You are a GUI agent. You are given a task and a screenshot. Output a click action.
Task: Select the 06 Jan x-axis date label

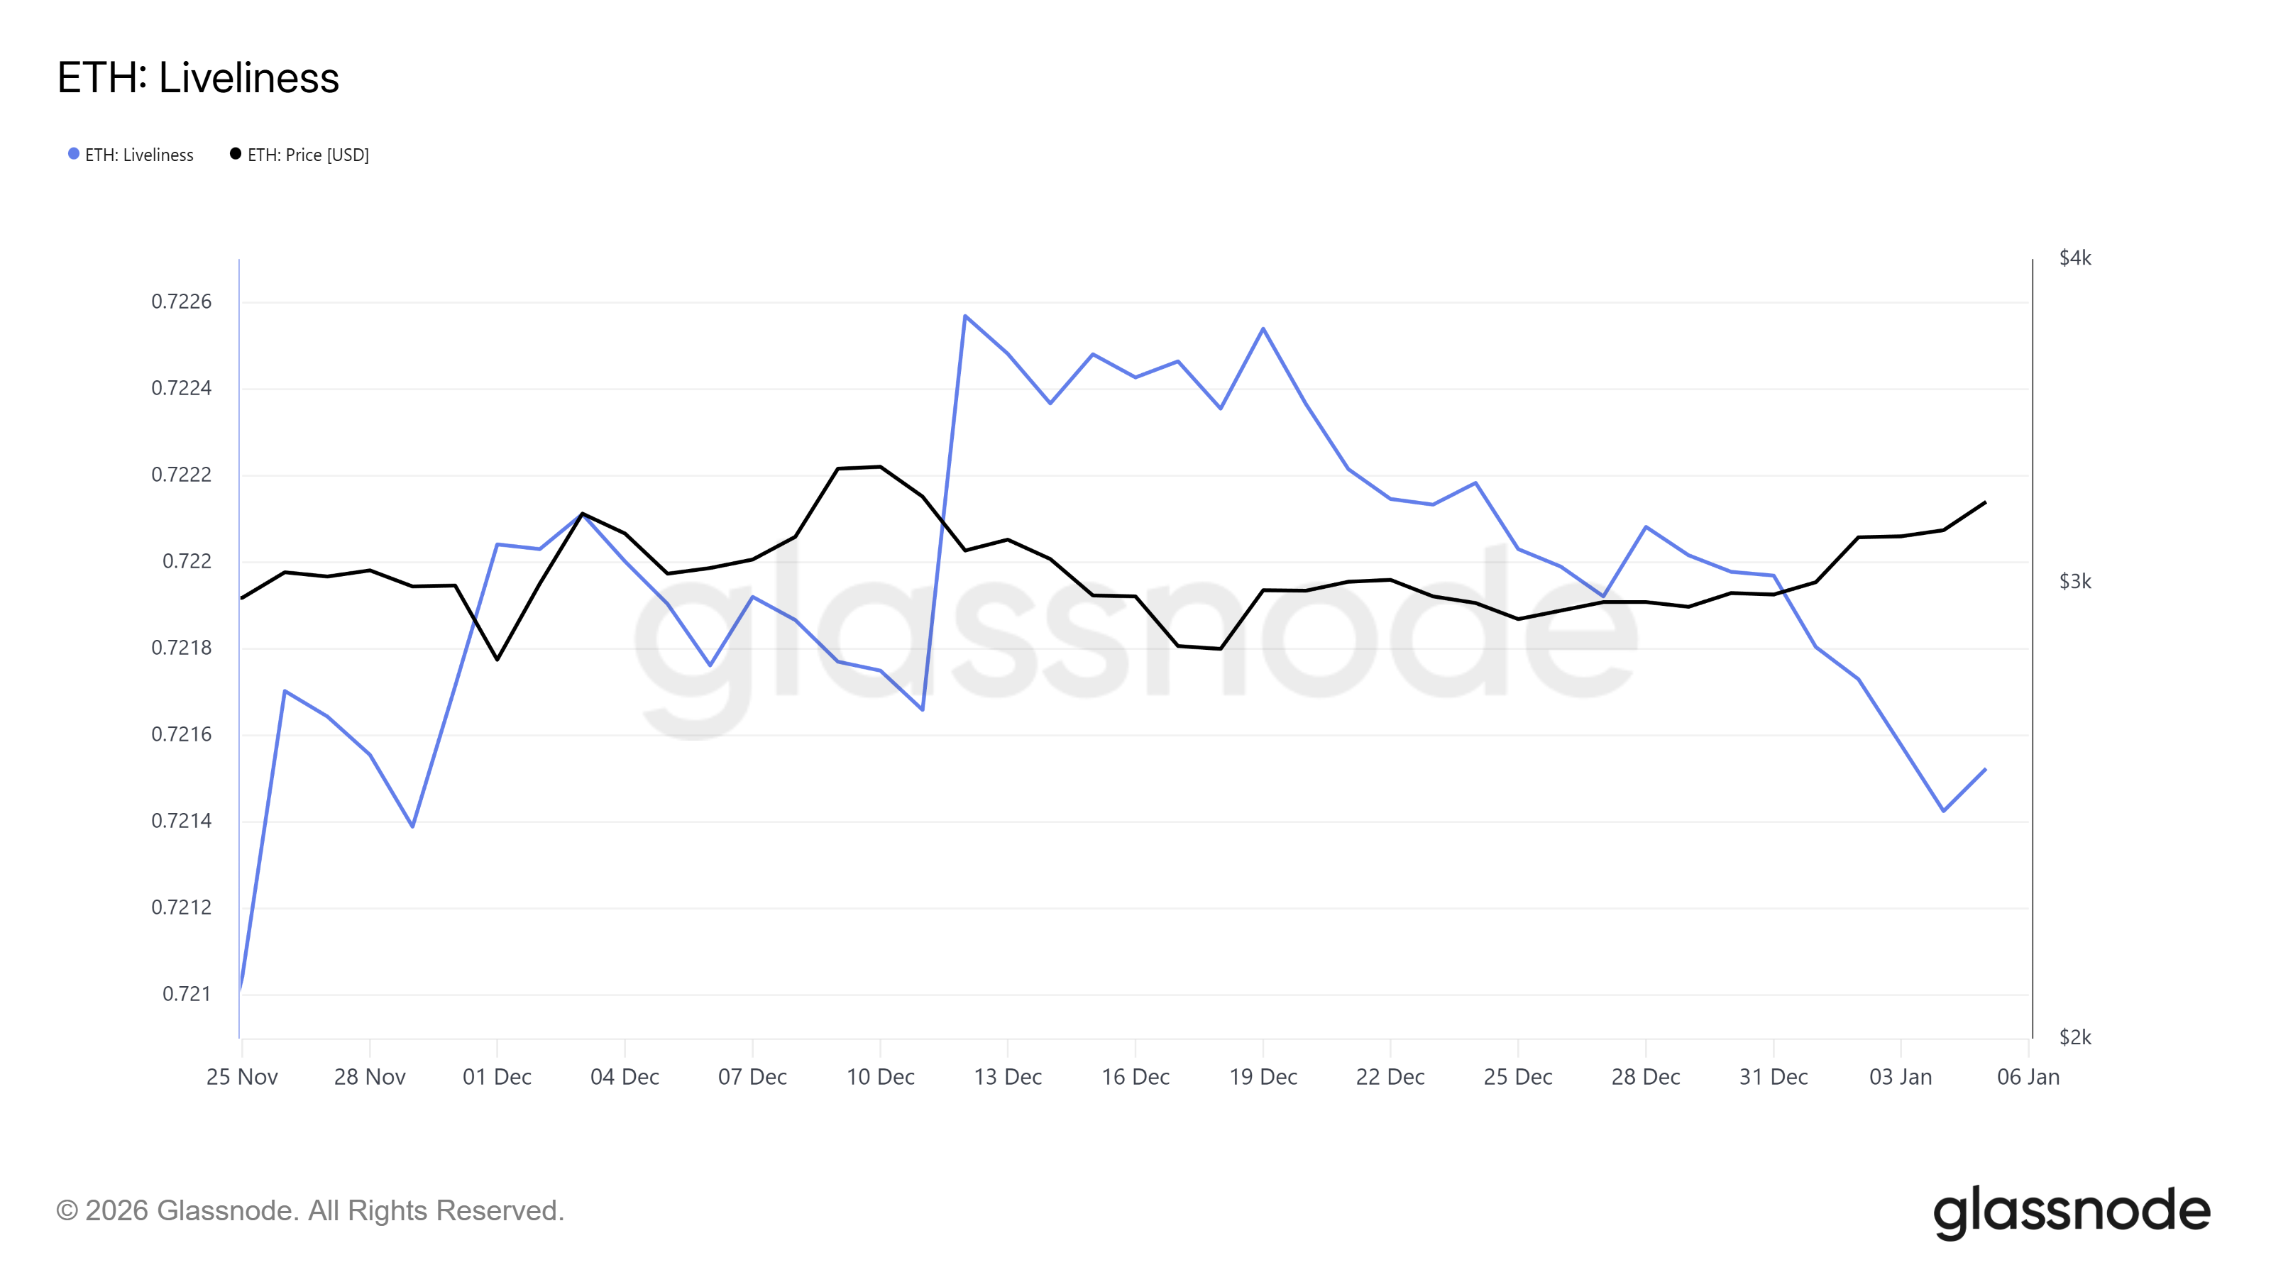2028,1077
